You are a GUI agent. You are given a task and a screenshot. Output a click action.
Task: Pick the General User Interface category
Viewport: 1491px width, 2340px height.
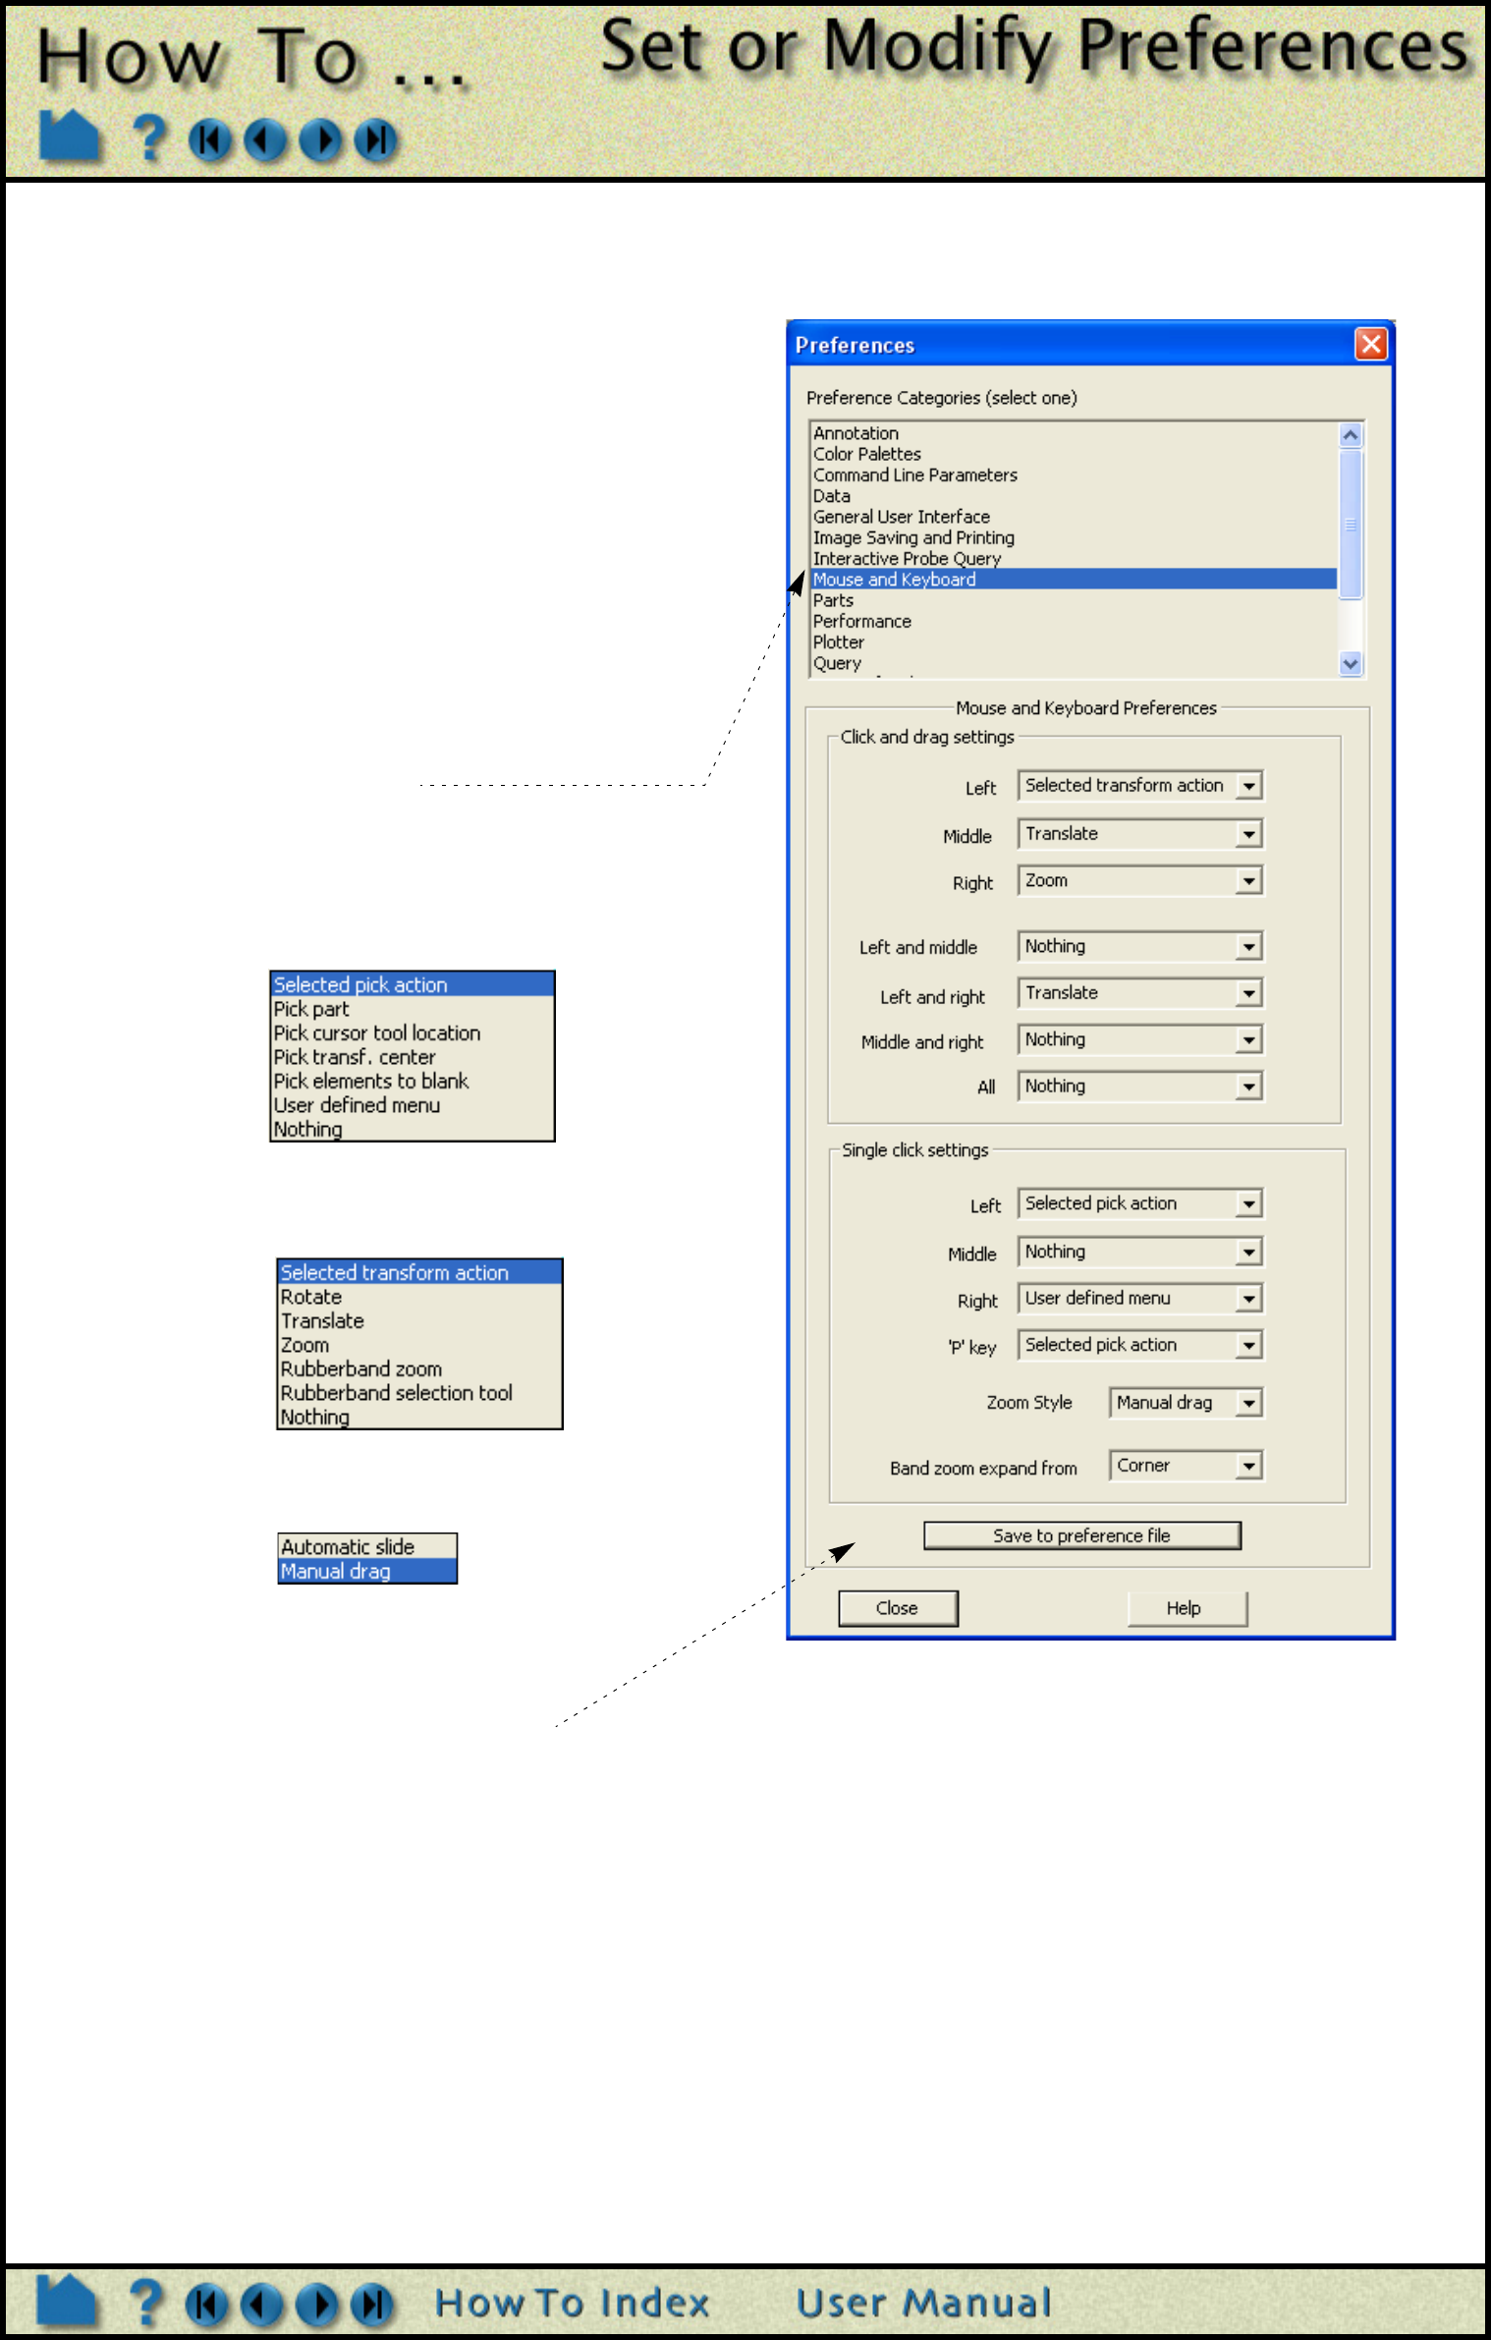[x=1074, y=517]
